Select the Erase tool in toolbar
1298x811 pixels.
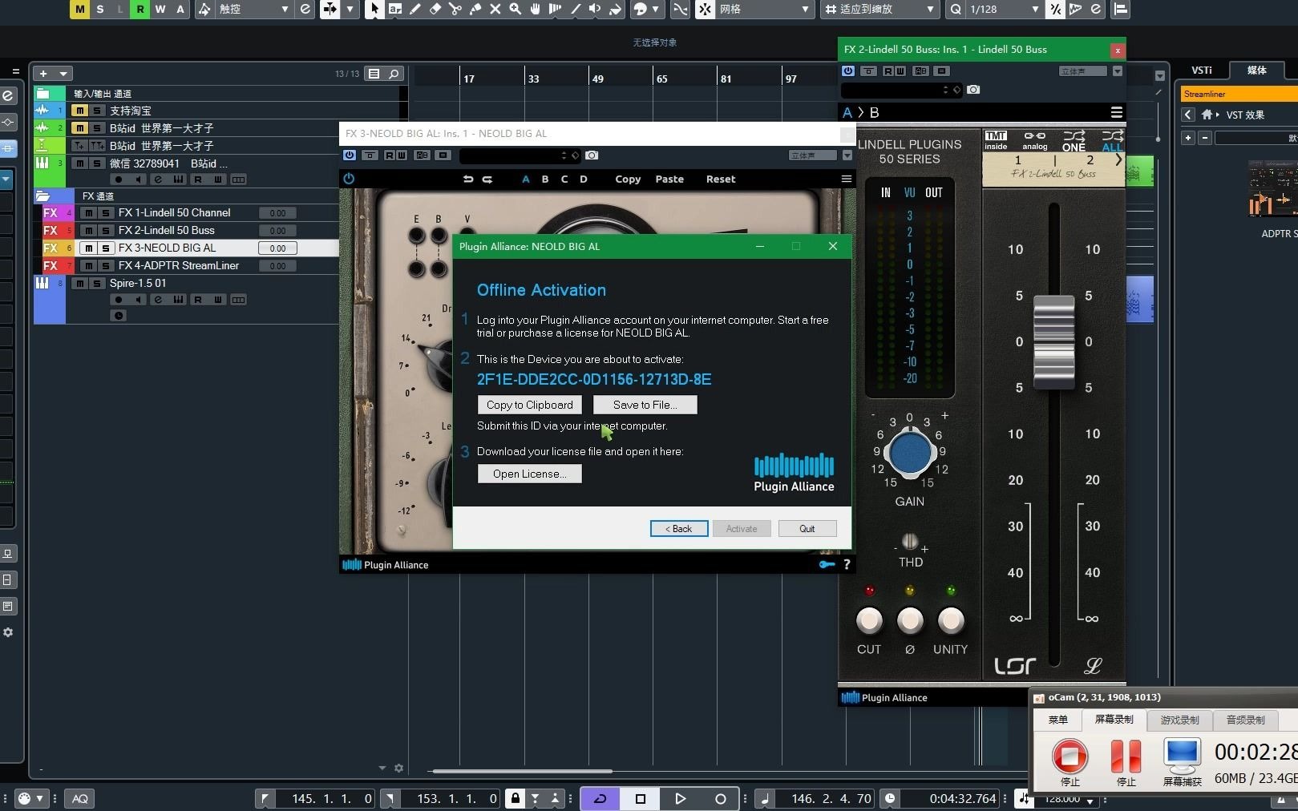coord(435,10)
